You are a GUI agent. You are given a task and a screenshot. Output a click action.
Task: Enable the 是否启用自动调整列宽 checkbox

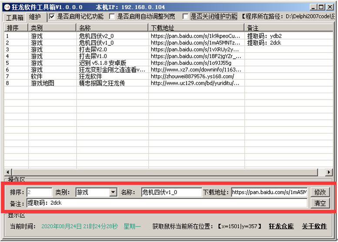tap(112, 17)
